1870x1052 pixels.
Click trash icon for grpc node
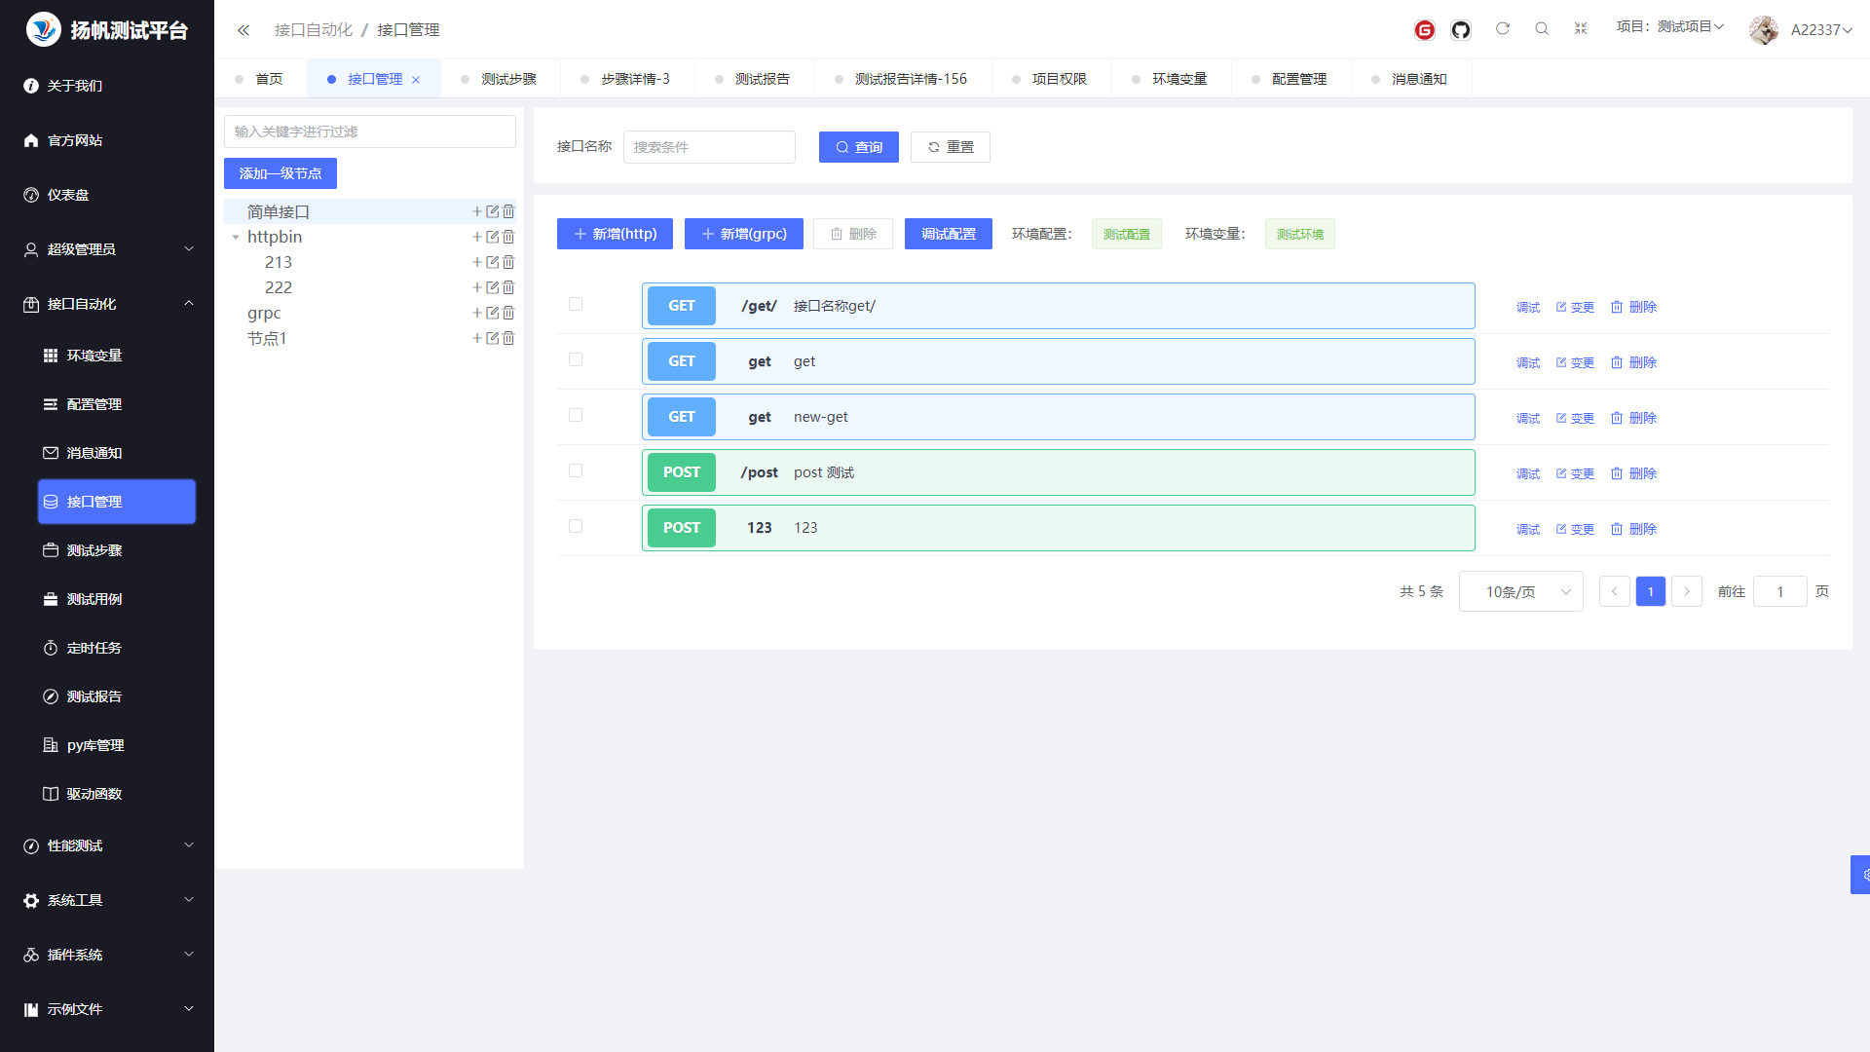(x=508, y=313)
